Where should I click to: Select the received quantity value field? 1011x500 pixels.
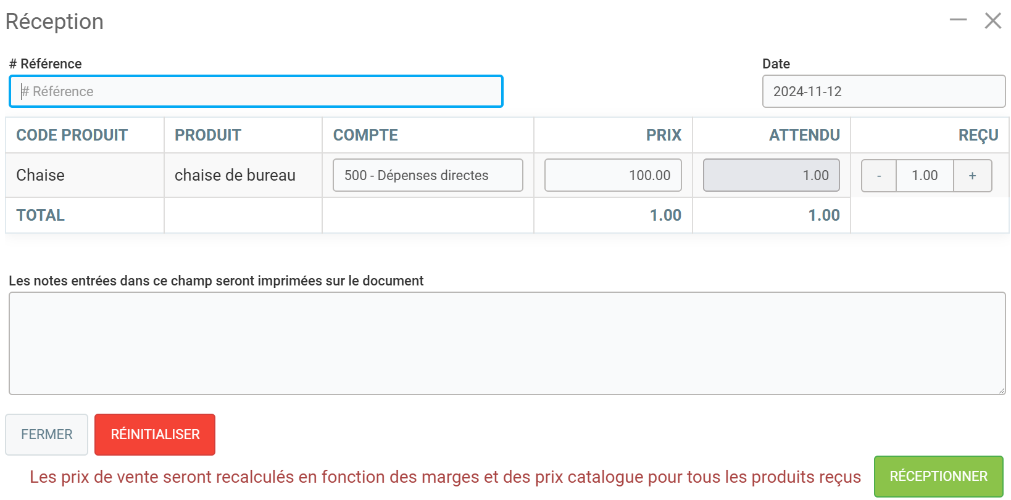click(x=925, y=176)
